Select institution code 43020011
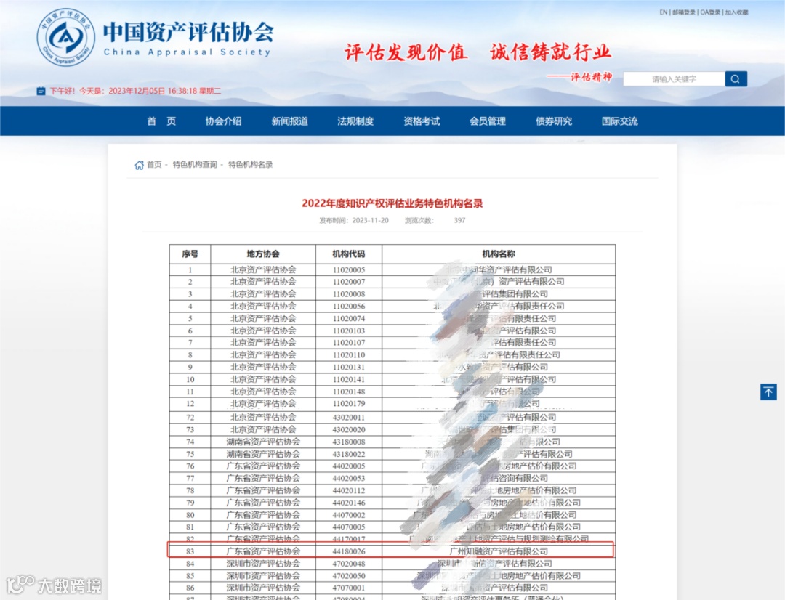The image size is (785, 600). (348, 418)
